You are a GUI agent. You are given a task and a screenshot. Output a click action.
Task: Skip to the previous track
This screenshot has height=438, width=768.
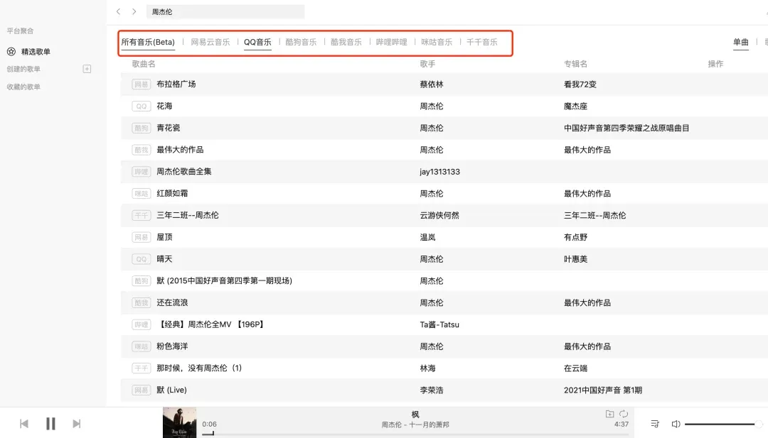click(x=24, y=423)
